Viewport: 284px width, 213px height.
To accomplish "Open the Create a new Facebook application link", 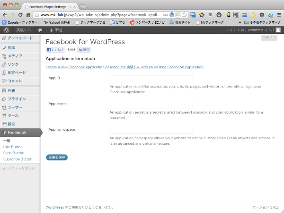I will (125, 67).
